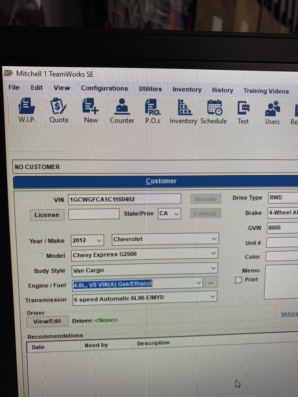Open the Utilities menu
This screenshot has width=298, height=397.
(150, 89)
